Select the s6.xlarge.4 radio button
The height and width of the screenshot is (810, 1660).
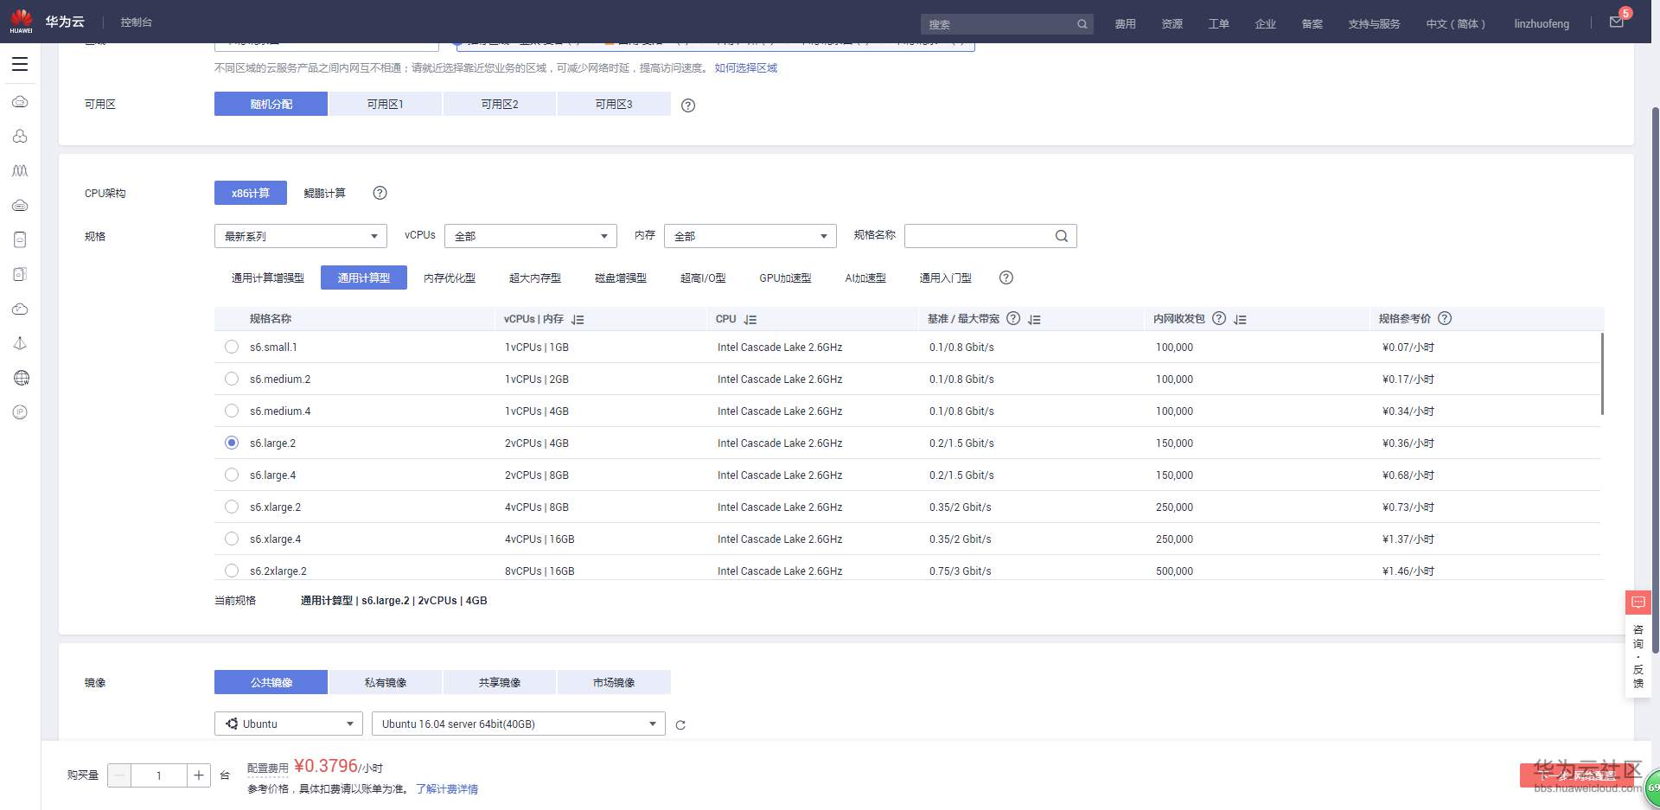click(232, 539)
